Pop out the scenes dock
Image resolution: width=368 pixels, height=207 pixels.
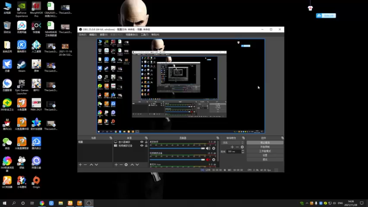pos(111,138)
